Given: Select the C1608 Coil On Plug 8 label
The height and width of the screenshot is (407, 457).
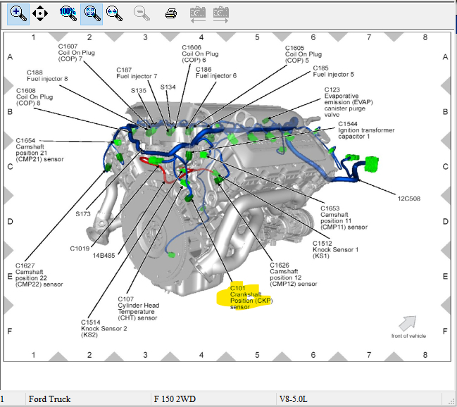Looking at the screenshot, I should click(x=35, y=96).
